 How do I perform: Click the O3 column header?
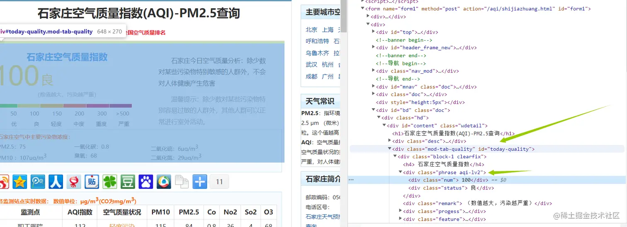[269, 212]
